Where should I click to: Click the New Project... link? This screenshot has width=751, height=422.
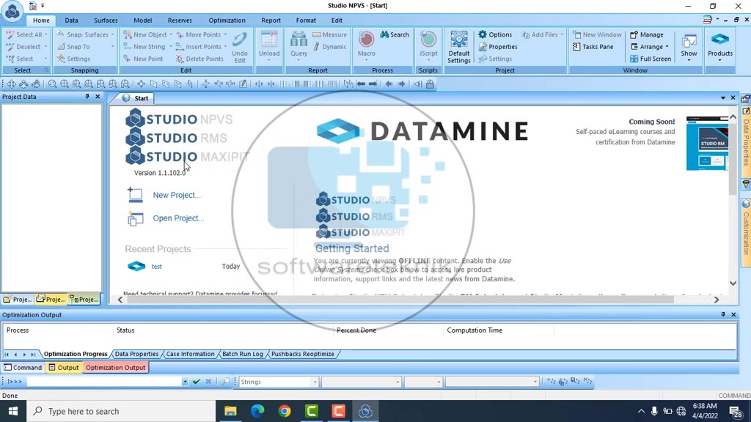(177, 195)
